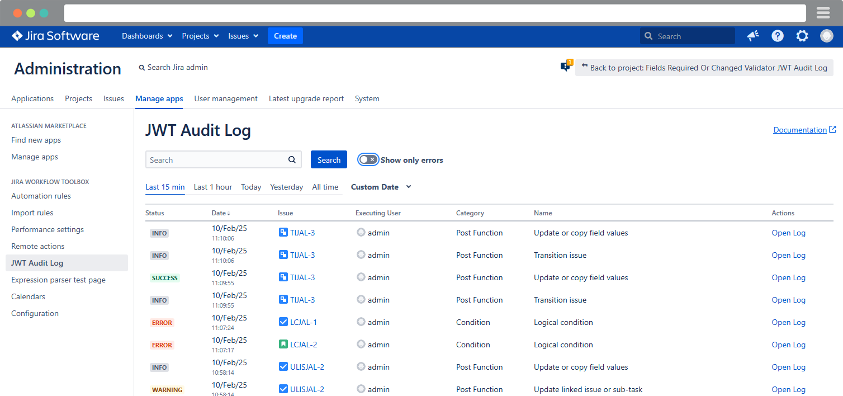Open Expression parser test page
This screenshot has height=396, width=843.
(58, 280)
